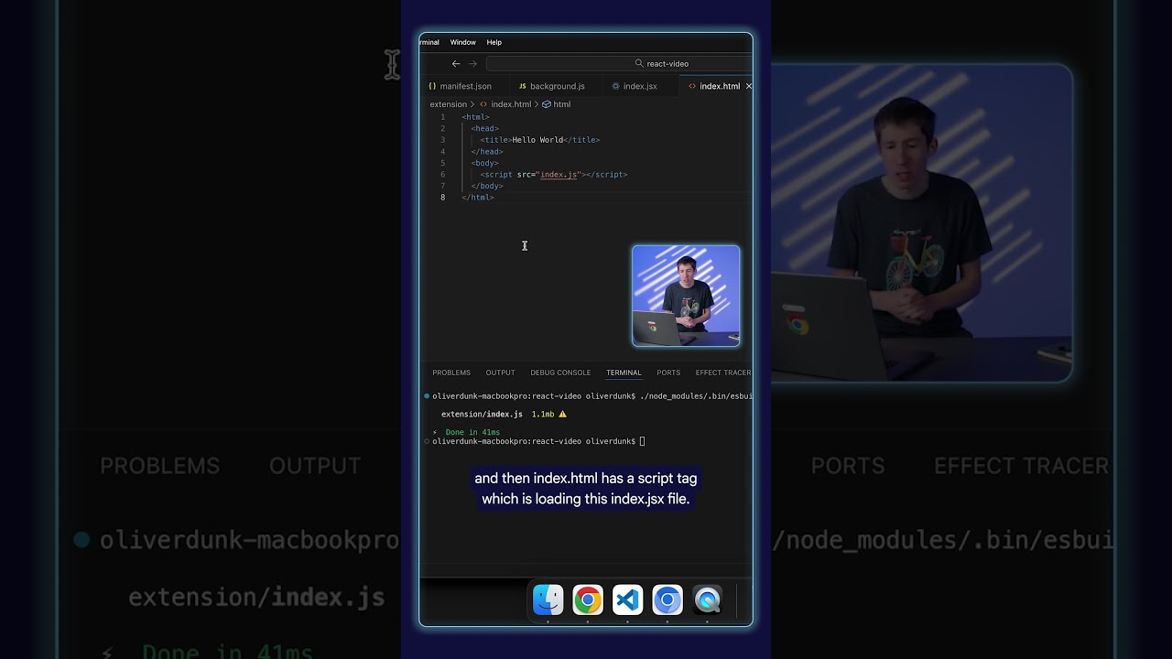Click the yellow warning icon beside 1.1mb
This screenshot has width=1172, height=659.
click(x=562, y=415)
